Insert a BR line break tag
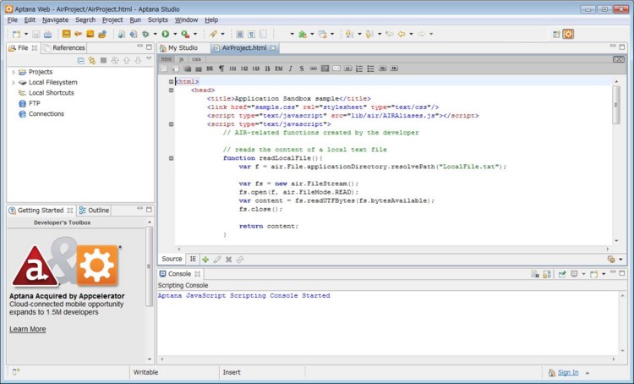This screenshot has width=634, height=384. (x=210, y=69)
